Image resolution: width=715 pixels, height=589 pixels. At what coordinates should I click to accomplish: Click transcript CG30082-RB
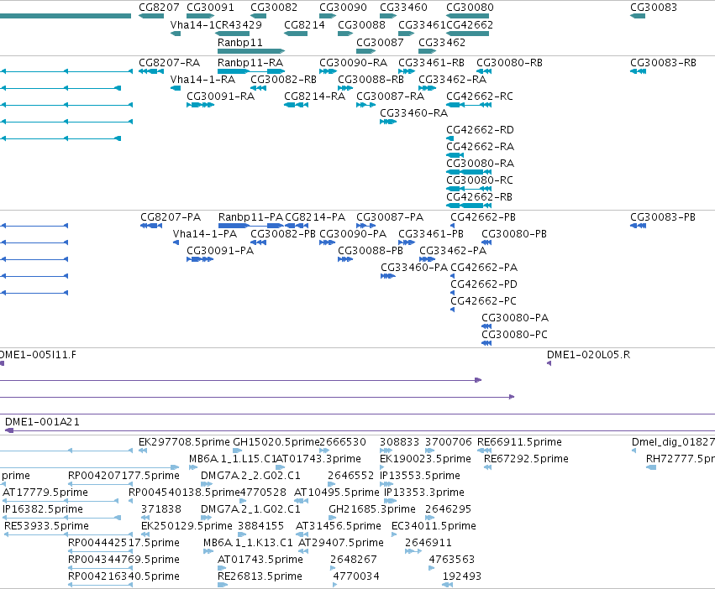pos(283,80)
